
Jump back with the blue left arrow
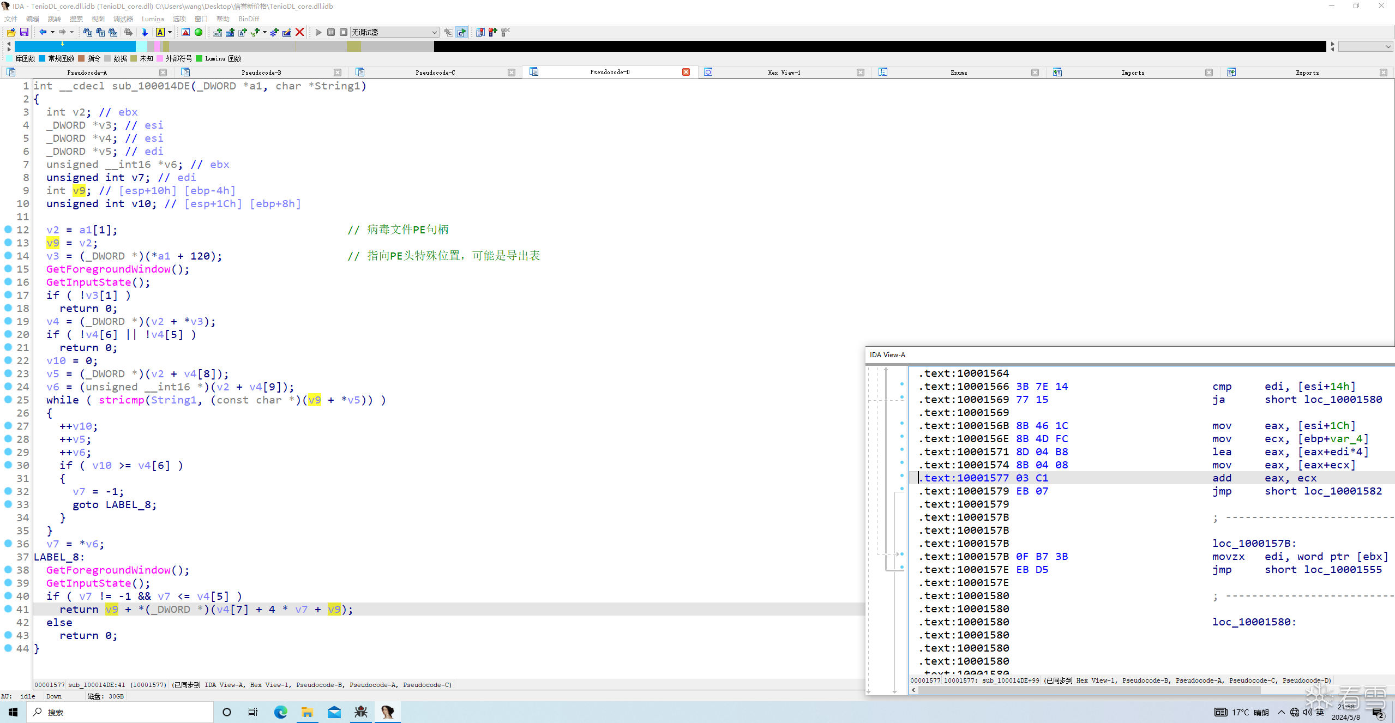(43, 32)
